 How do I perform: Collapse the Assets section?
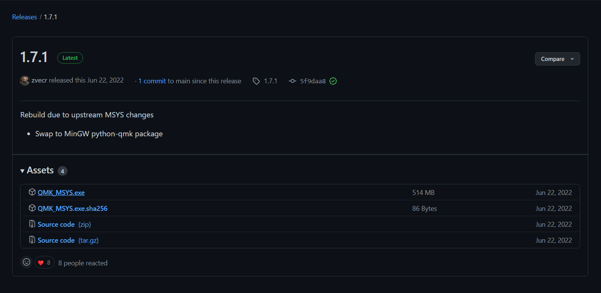(23, 171)
